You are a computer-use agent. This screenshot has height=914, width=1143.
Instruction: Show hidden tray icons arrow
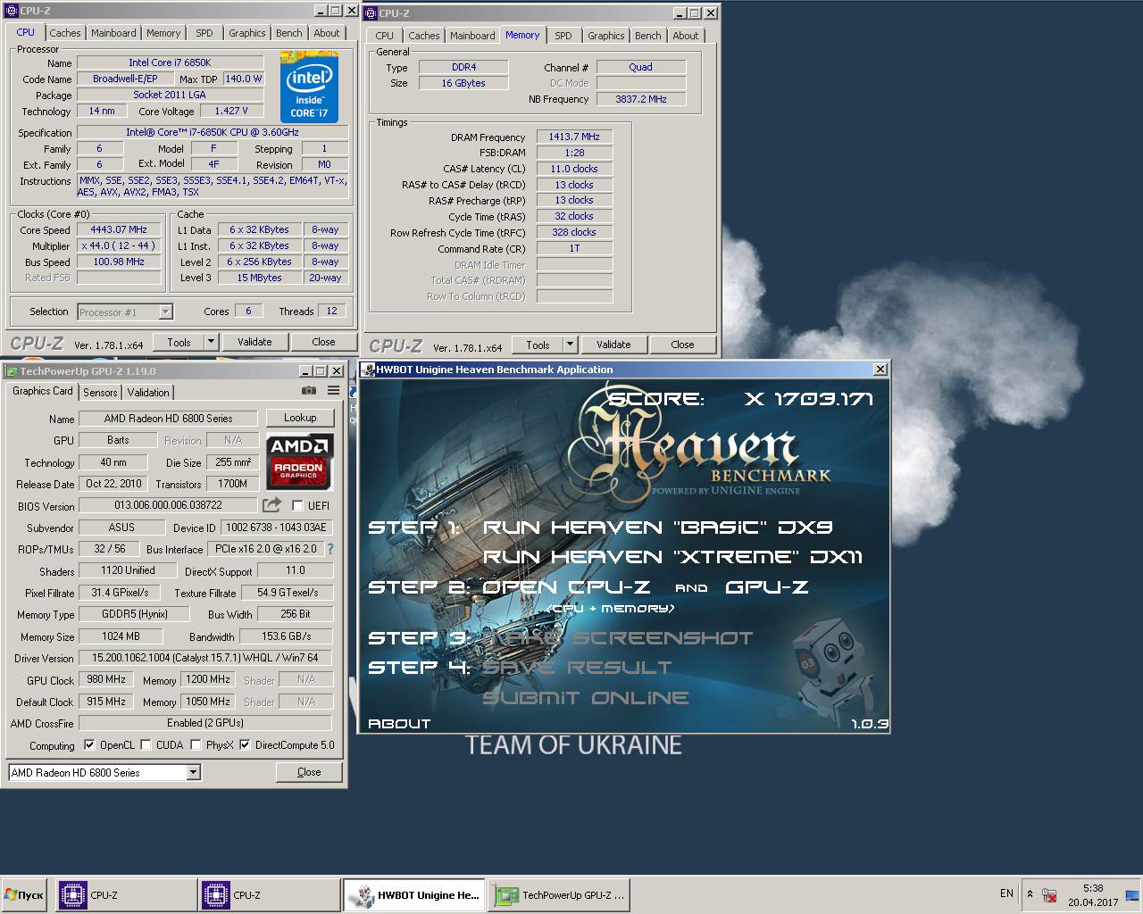(1030, 893)
